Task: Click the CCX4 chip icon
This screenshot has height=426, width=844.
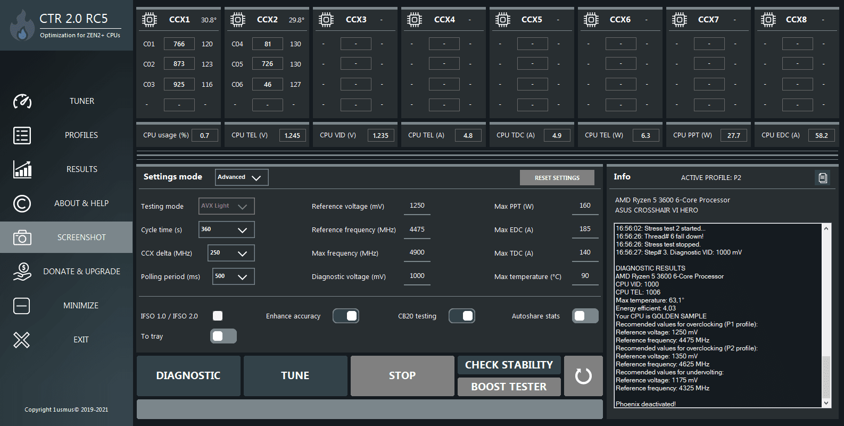Action: click(415, 20)
